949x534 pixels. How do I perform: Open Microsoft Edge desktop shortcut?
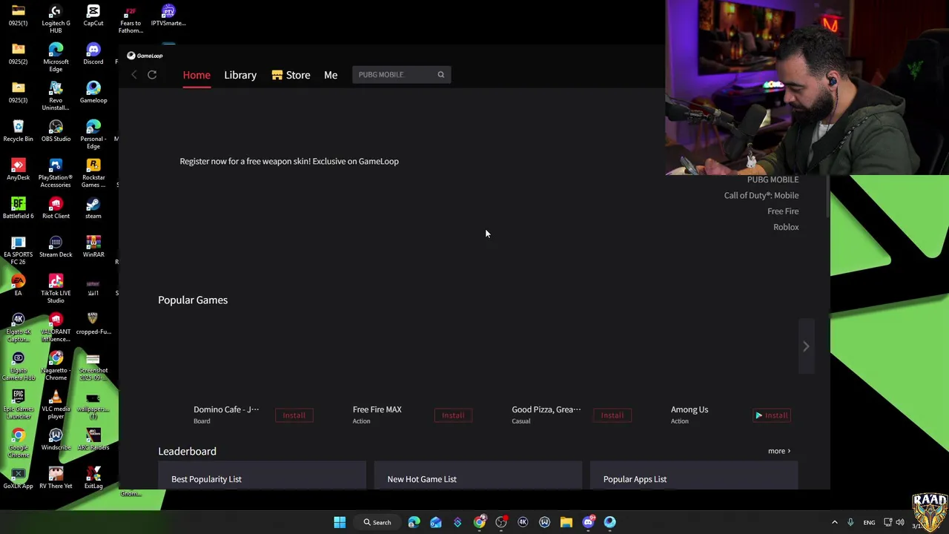click(x=56, y=57)
